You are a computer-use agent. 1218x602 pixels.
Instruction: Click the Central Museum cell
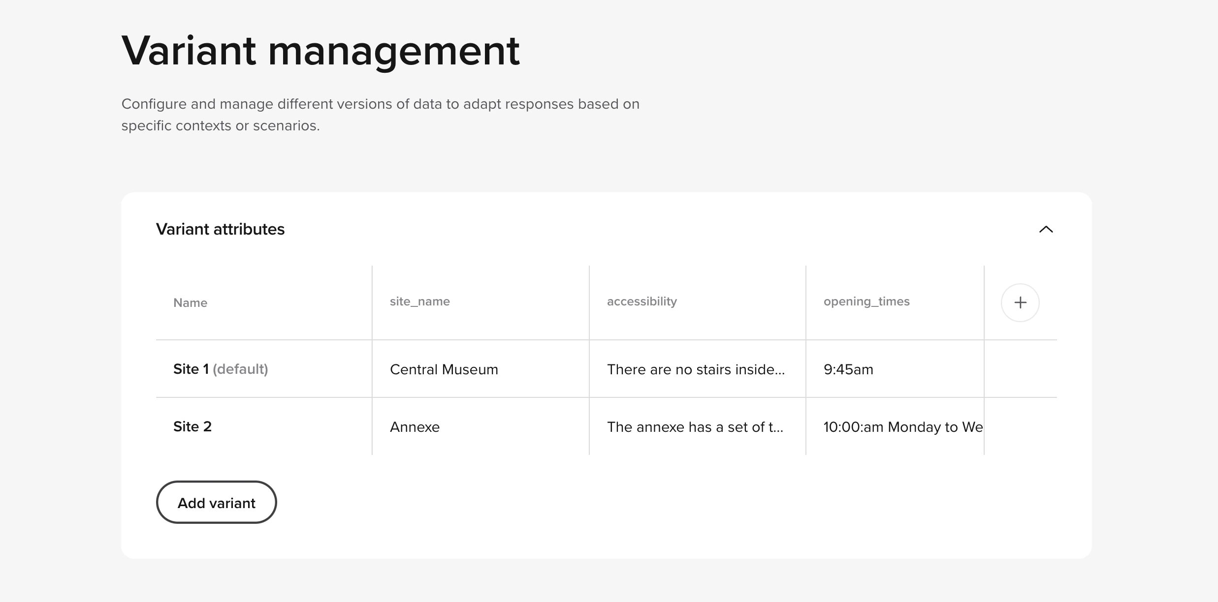[444, 369]
